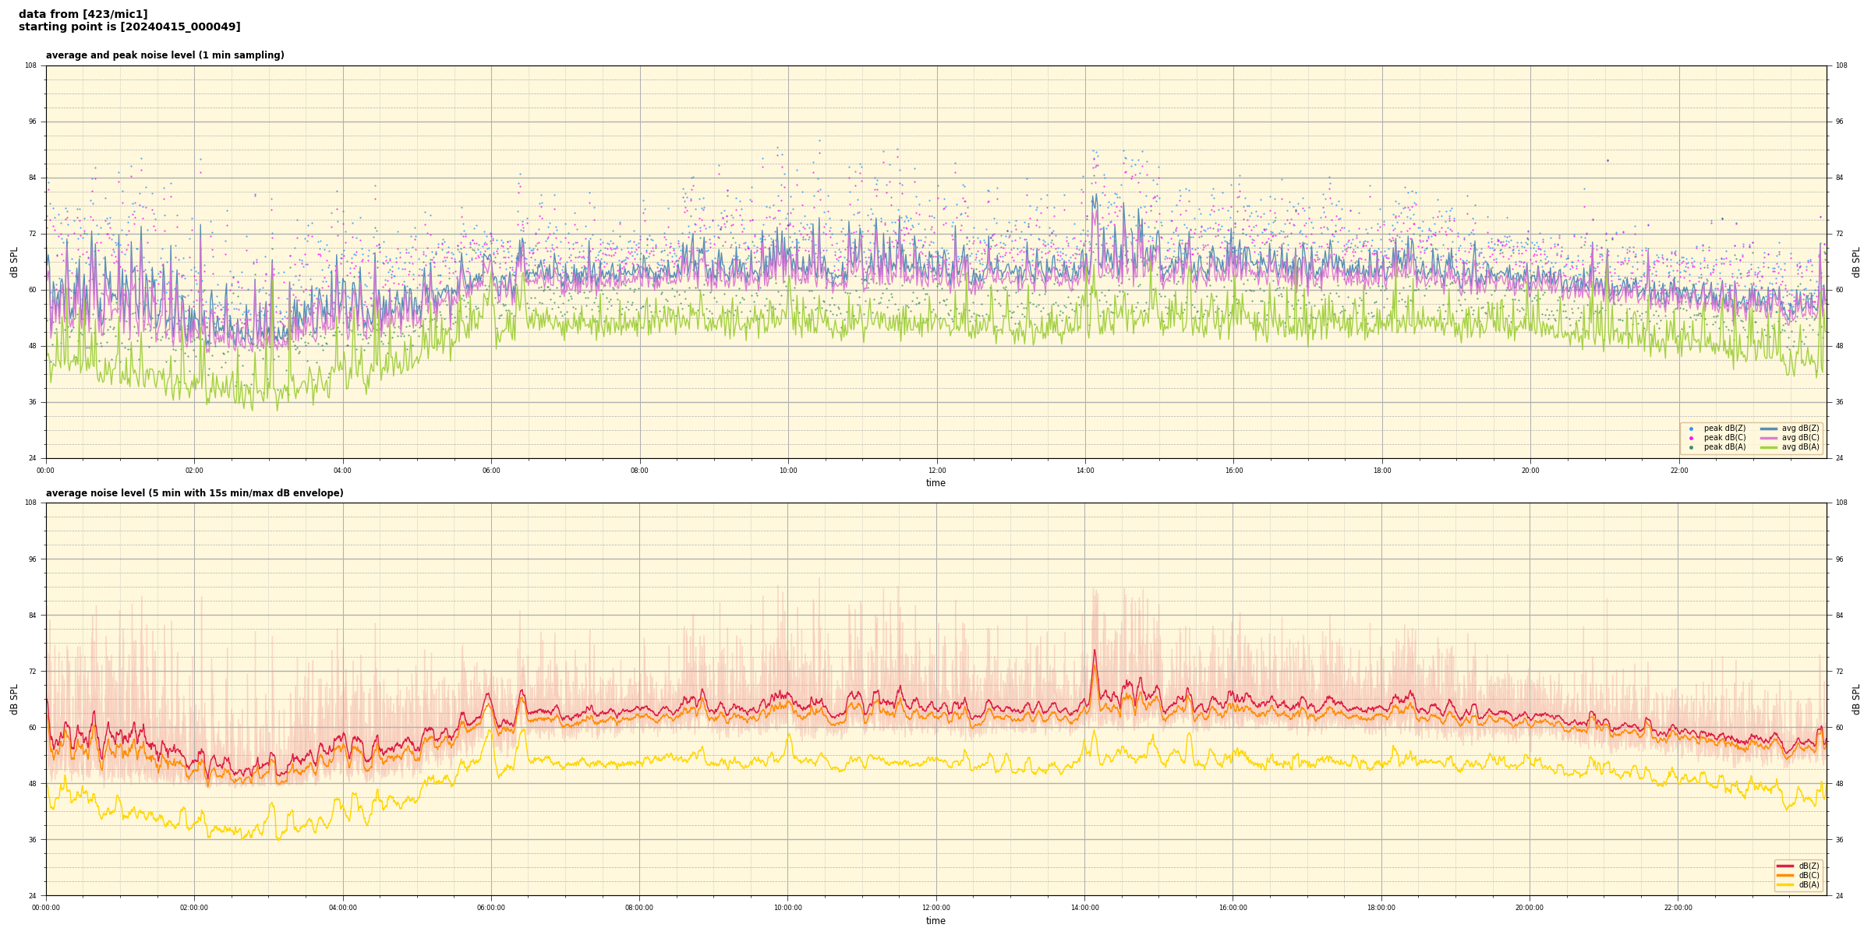Screen dimensions: 1871x935
Task: Click the 'time' axis label under top chart
Action: pyautogui.click(x=935, y=483)
